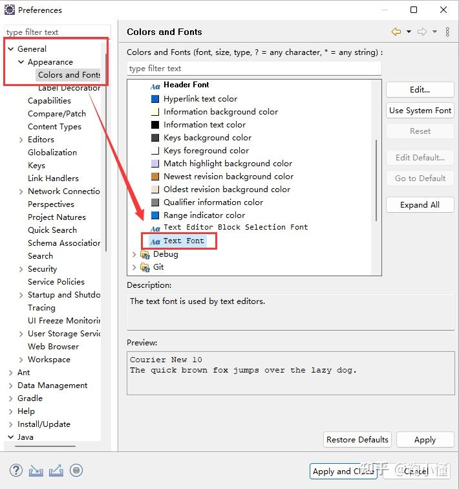Viewport: 459px width, 489px height.
Task: Expand the Security tree node
Action: tap(21, 269)
